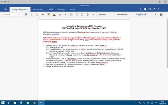Screen dimensions: 168x105
Task: Open Task View in taskbar
Action: 15,103
